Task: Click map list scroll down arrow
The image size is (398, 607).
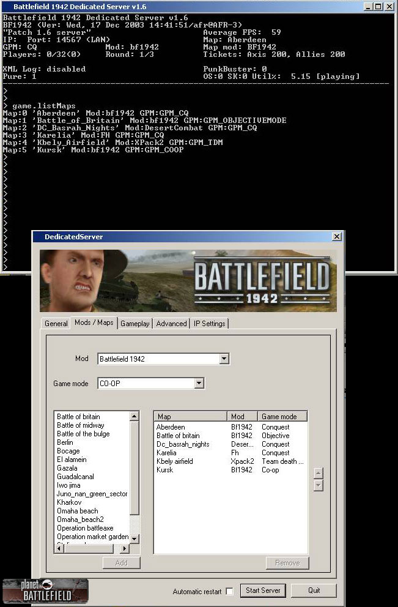Action: (135, 538)
